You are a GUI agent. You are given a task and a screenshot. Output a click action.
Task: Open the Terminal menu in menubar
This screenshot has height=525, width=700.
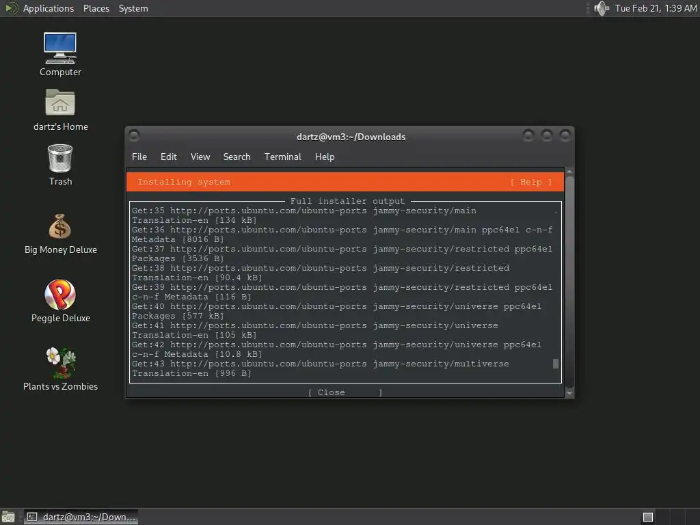pyautogui.click(x=282, y=157)
